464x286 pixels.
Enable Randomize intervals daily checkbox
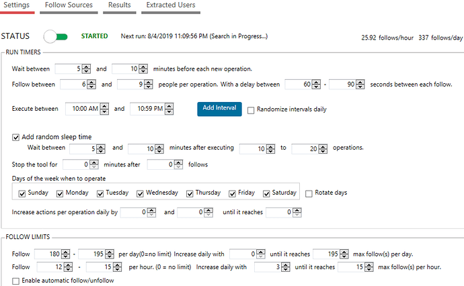(252, 109)
